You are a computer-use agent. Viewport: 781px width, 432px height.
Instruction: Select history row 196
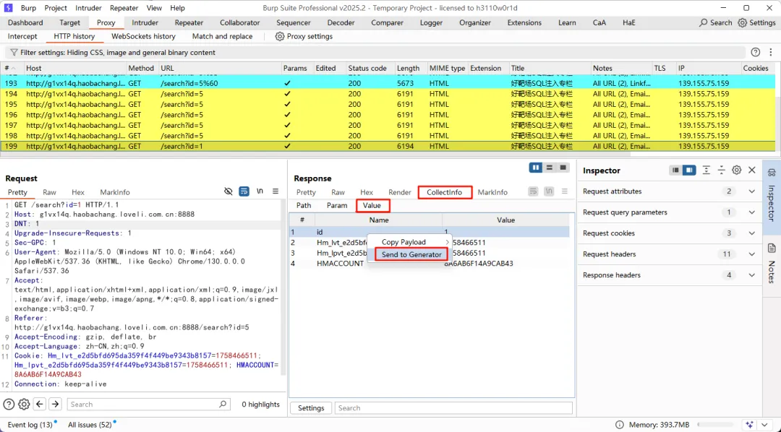click(388, 115)
